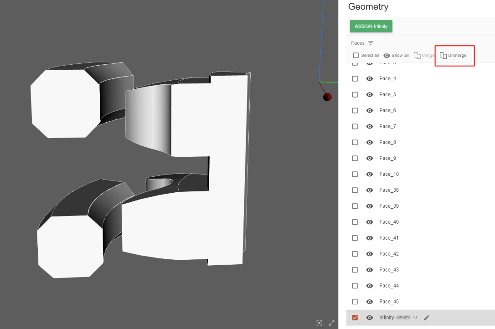Screen dimensions: 495x329
Task: Click the orientation axis origin sphere
Action: point(327,97)
